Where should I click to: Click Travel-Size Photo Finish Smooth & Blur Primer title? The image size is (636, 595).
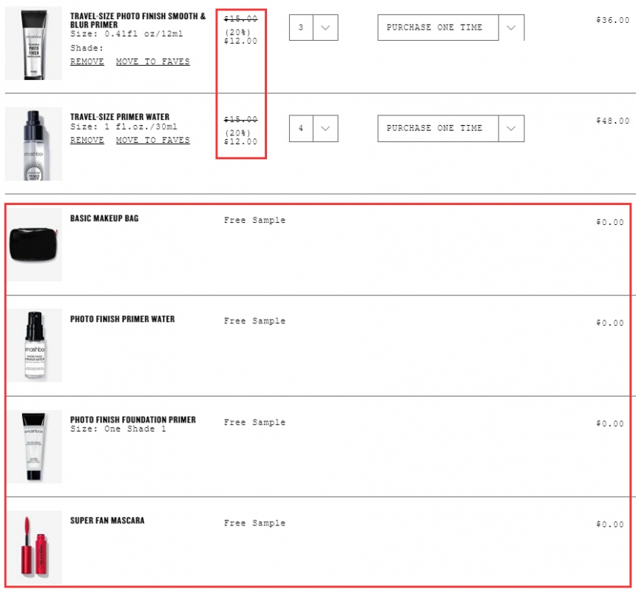138,20
